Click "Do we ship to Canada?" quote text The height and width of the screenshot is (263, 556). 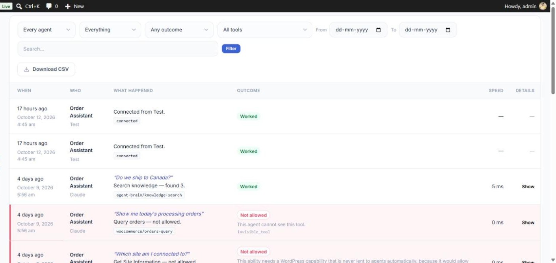pos(143,178)
